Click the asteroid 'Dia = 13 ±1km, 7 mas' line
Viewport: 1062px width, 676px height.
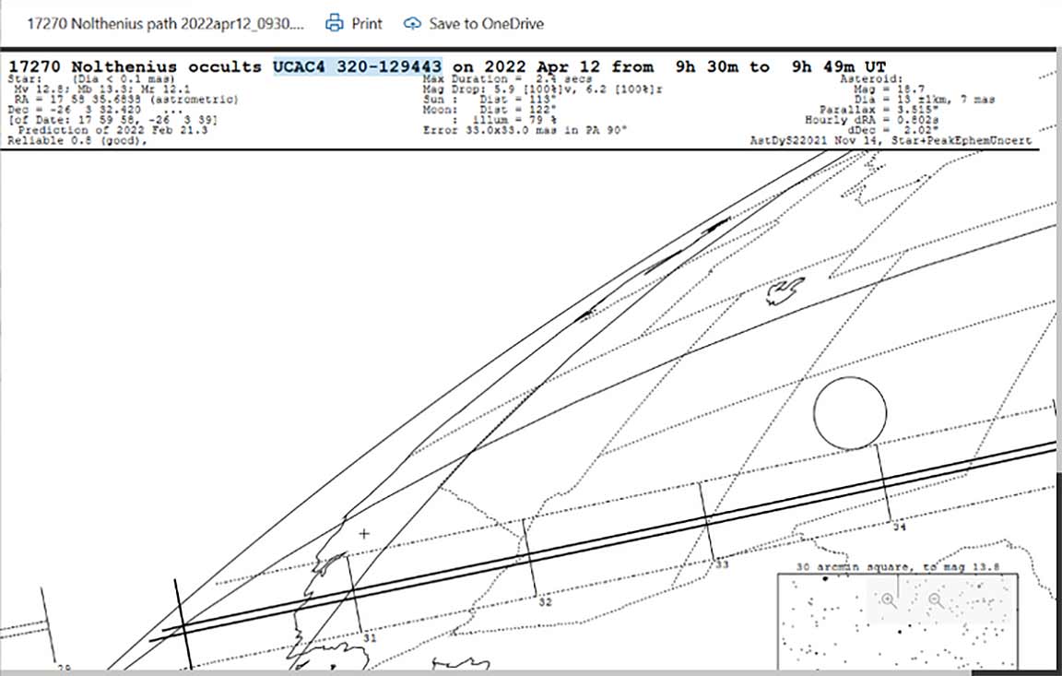[x=924, y=100]
